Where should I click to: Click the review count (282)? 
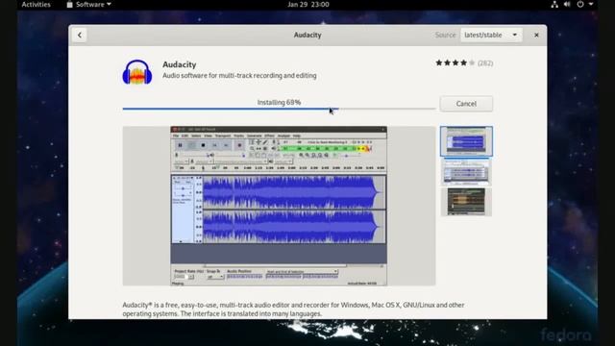point(485,63)
